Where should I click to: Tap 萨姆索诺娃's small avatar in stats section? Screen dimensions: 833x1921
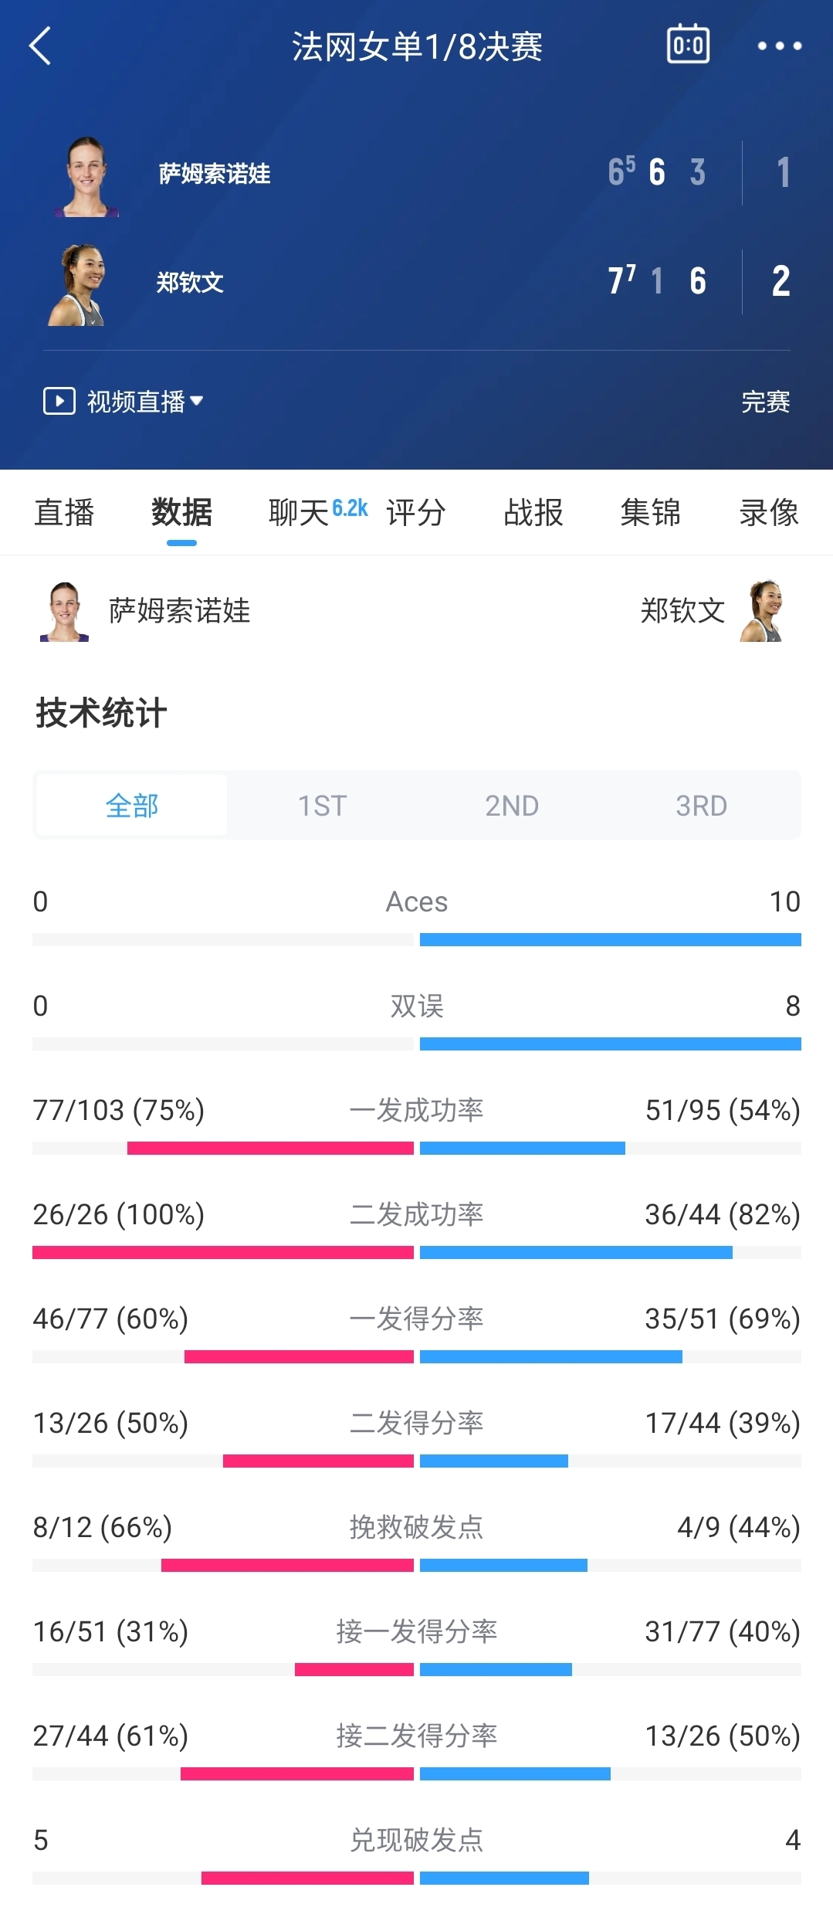click(x=64, y=612)
